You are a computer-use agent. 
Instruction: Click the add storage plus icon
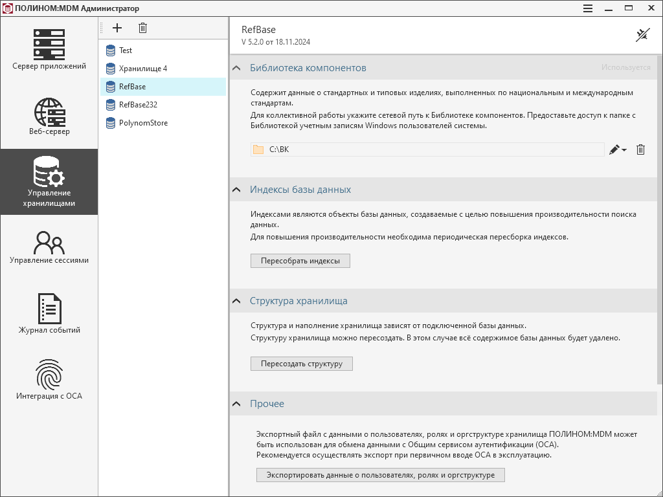pyautogui.click(x=117, y=28)
